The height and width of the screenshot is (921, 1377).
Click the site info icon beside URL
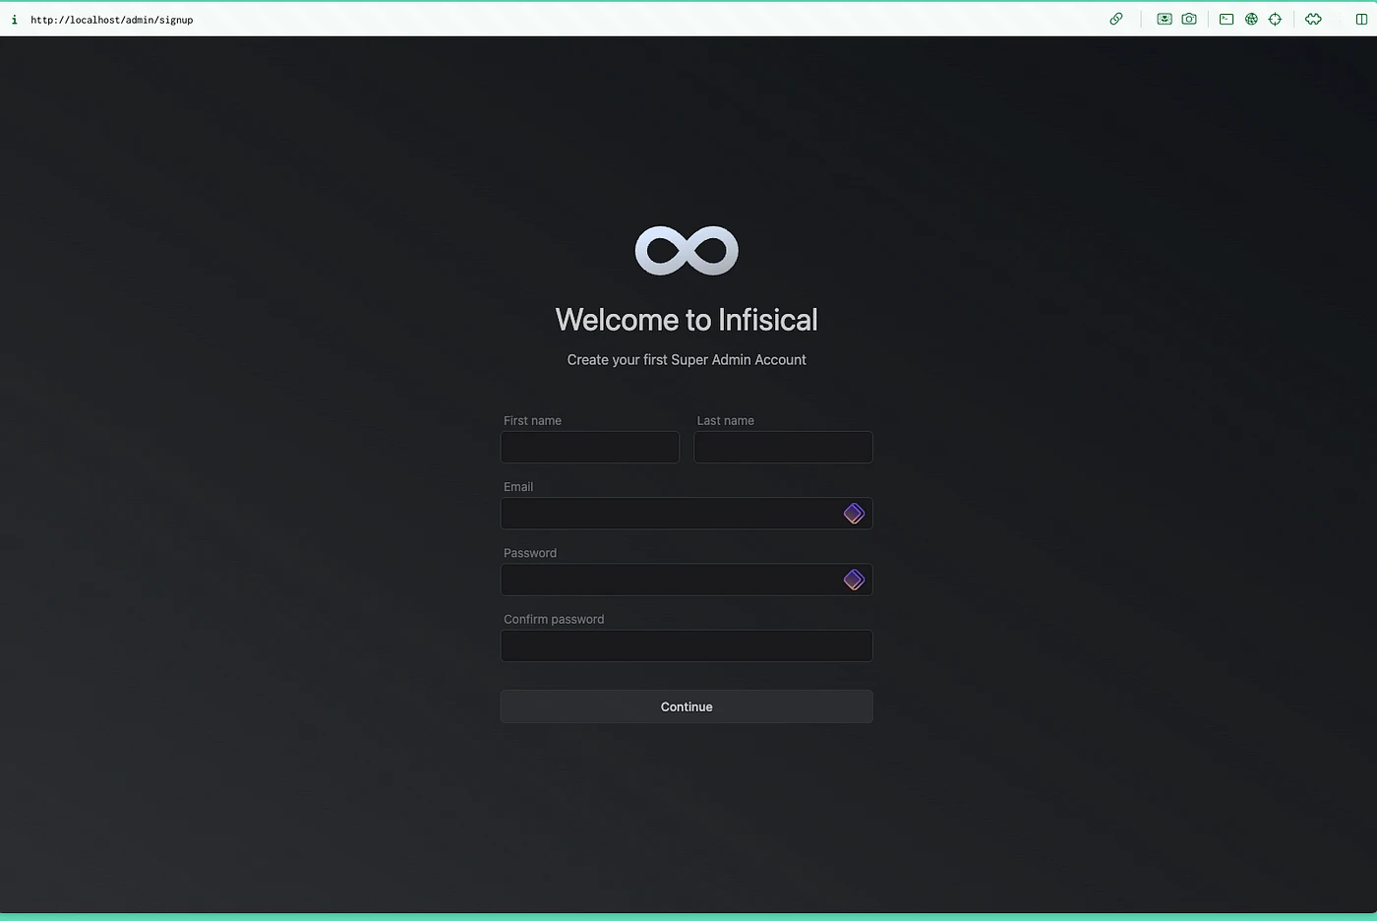pyautogui.click(x=14, y=20)
